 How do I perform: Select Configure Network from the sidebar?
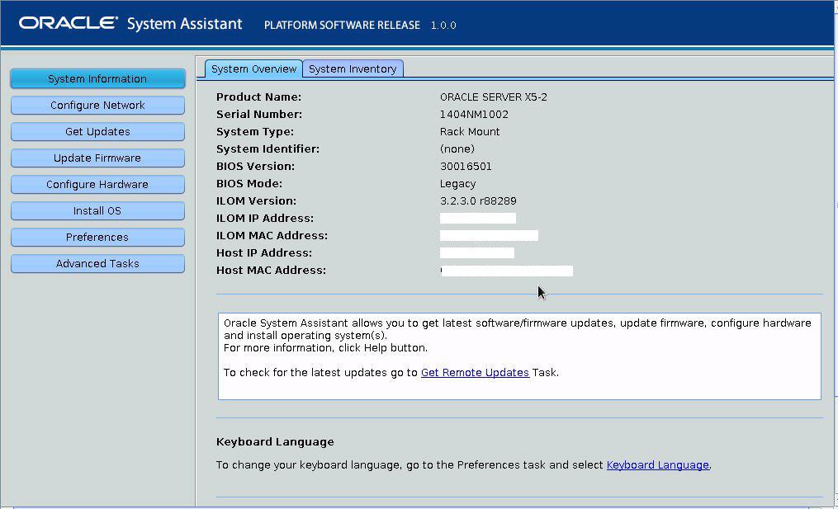tap(97, 105)
